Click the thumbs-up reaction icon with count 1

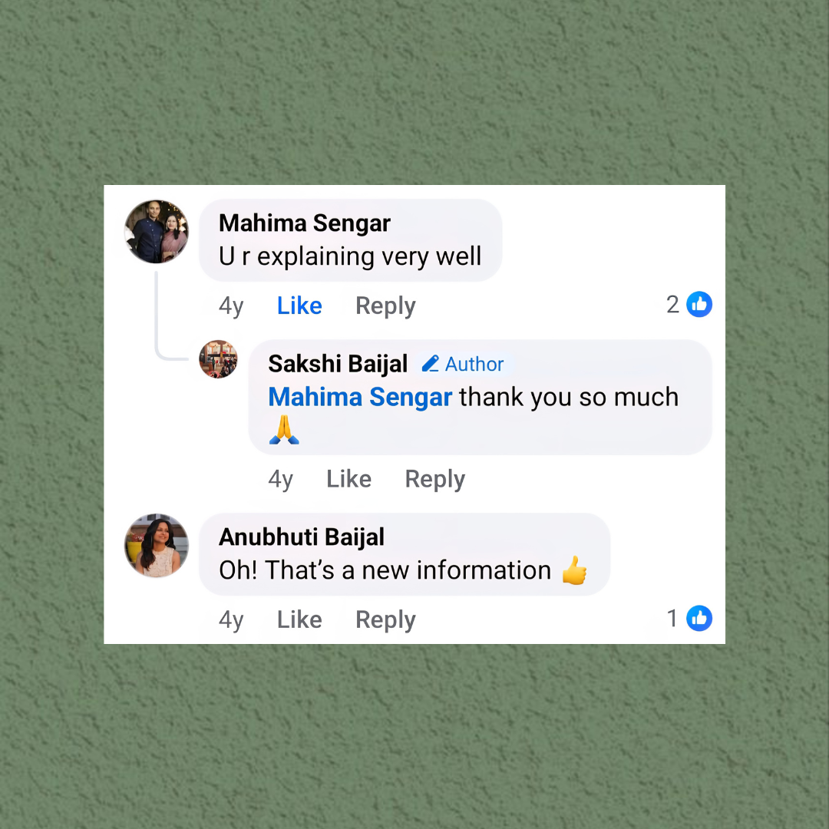(699, 618)
